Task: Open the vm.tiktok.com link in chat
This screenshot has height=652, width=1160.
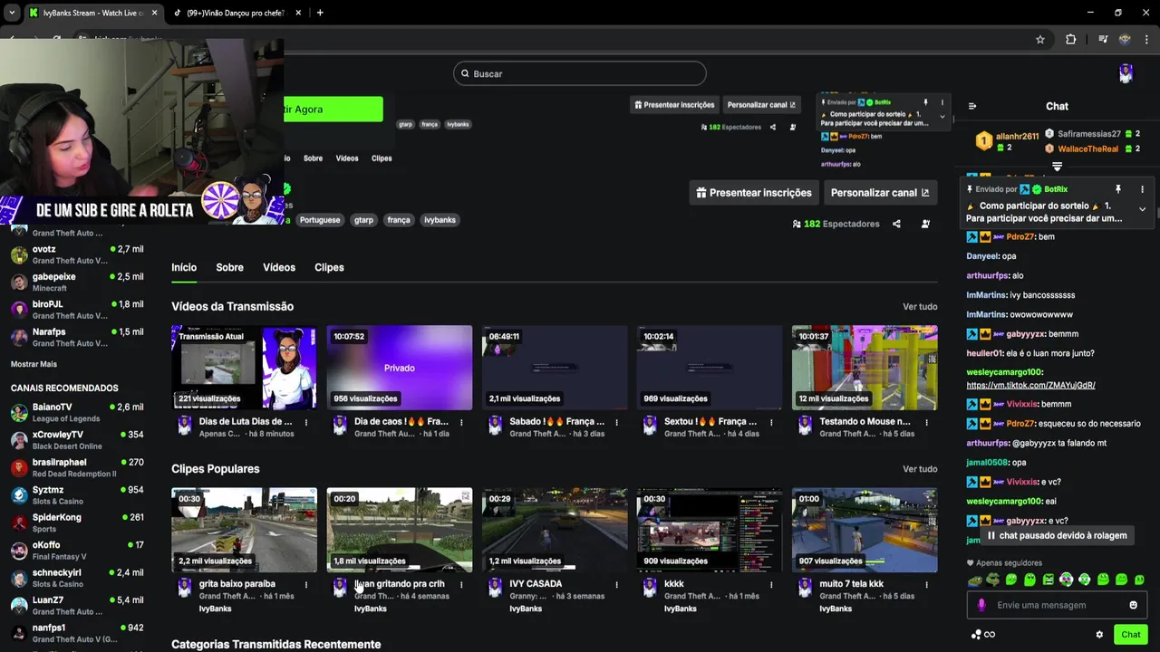Action: (x=1030, y=385)
